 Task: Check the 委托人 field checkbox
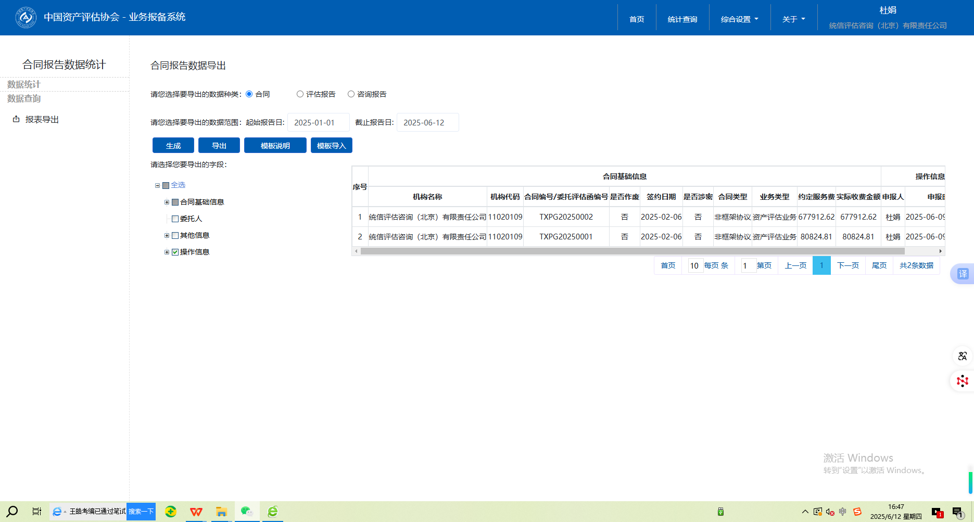tap(175, 219)
